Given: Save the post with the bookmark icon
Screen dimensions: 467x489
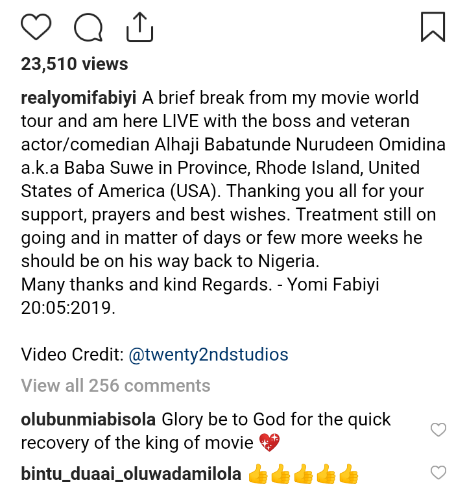Looking at the screenshot, I should 433,28.
